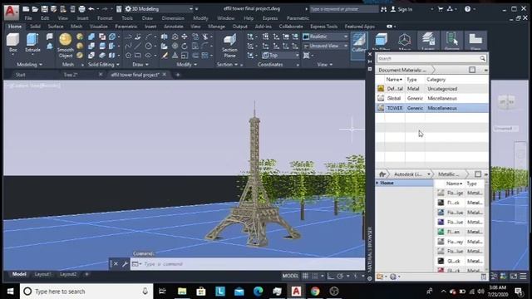This screenshot has height=299, width=532.
Task: Select the Extrude tool
Action: click(32, 42)
